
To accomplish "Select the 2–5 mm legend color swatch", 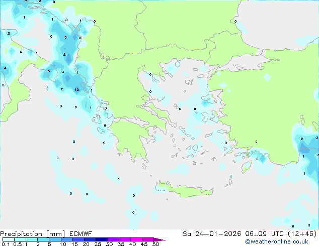I will 43,239.
